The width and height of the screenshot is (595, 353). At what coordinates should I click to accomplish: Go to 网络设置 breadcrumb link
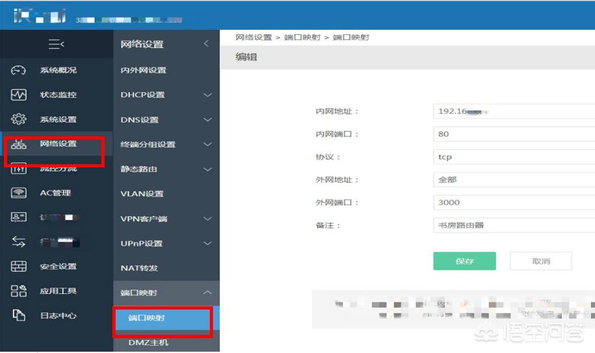(x=253, y=37)
